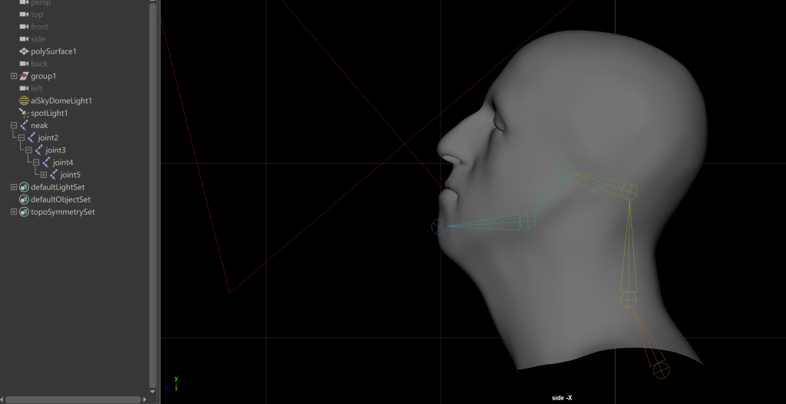The image size is (786, 404).
Task: Expand the group1 node
Action: click(14, 76)
